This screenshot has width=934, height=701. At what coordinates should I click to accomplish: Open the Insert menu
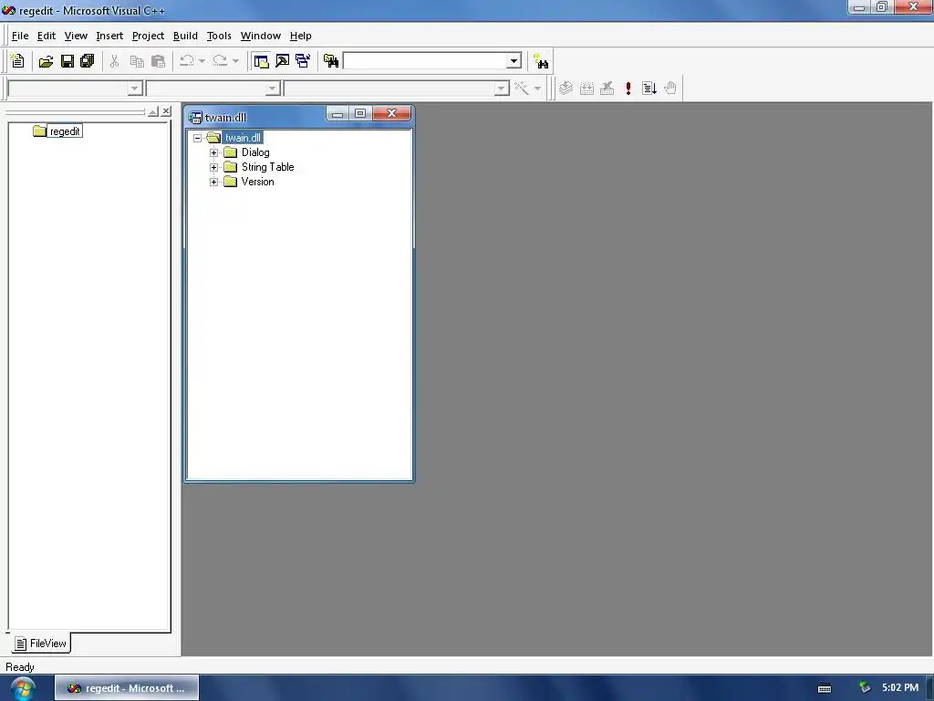click(x=109, y=36)
